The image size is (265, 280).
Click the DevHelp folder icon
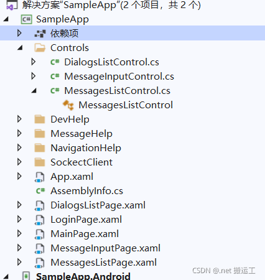pos(40,119)
